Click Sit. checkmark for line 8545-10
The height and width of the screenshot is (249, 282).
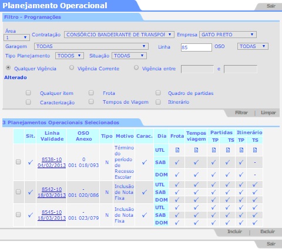click(31, 215)
